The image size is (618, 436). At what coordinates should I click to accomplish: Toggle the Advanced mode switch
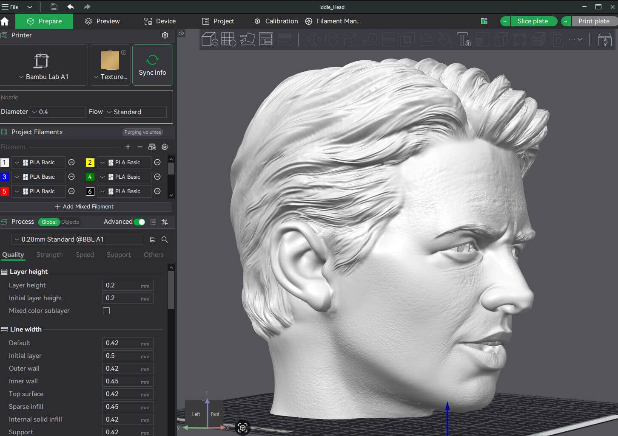coord(140,222)
